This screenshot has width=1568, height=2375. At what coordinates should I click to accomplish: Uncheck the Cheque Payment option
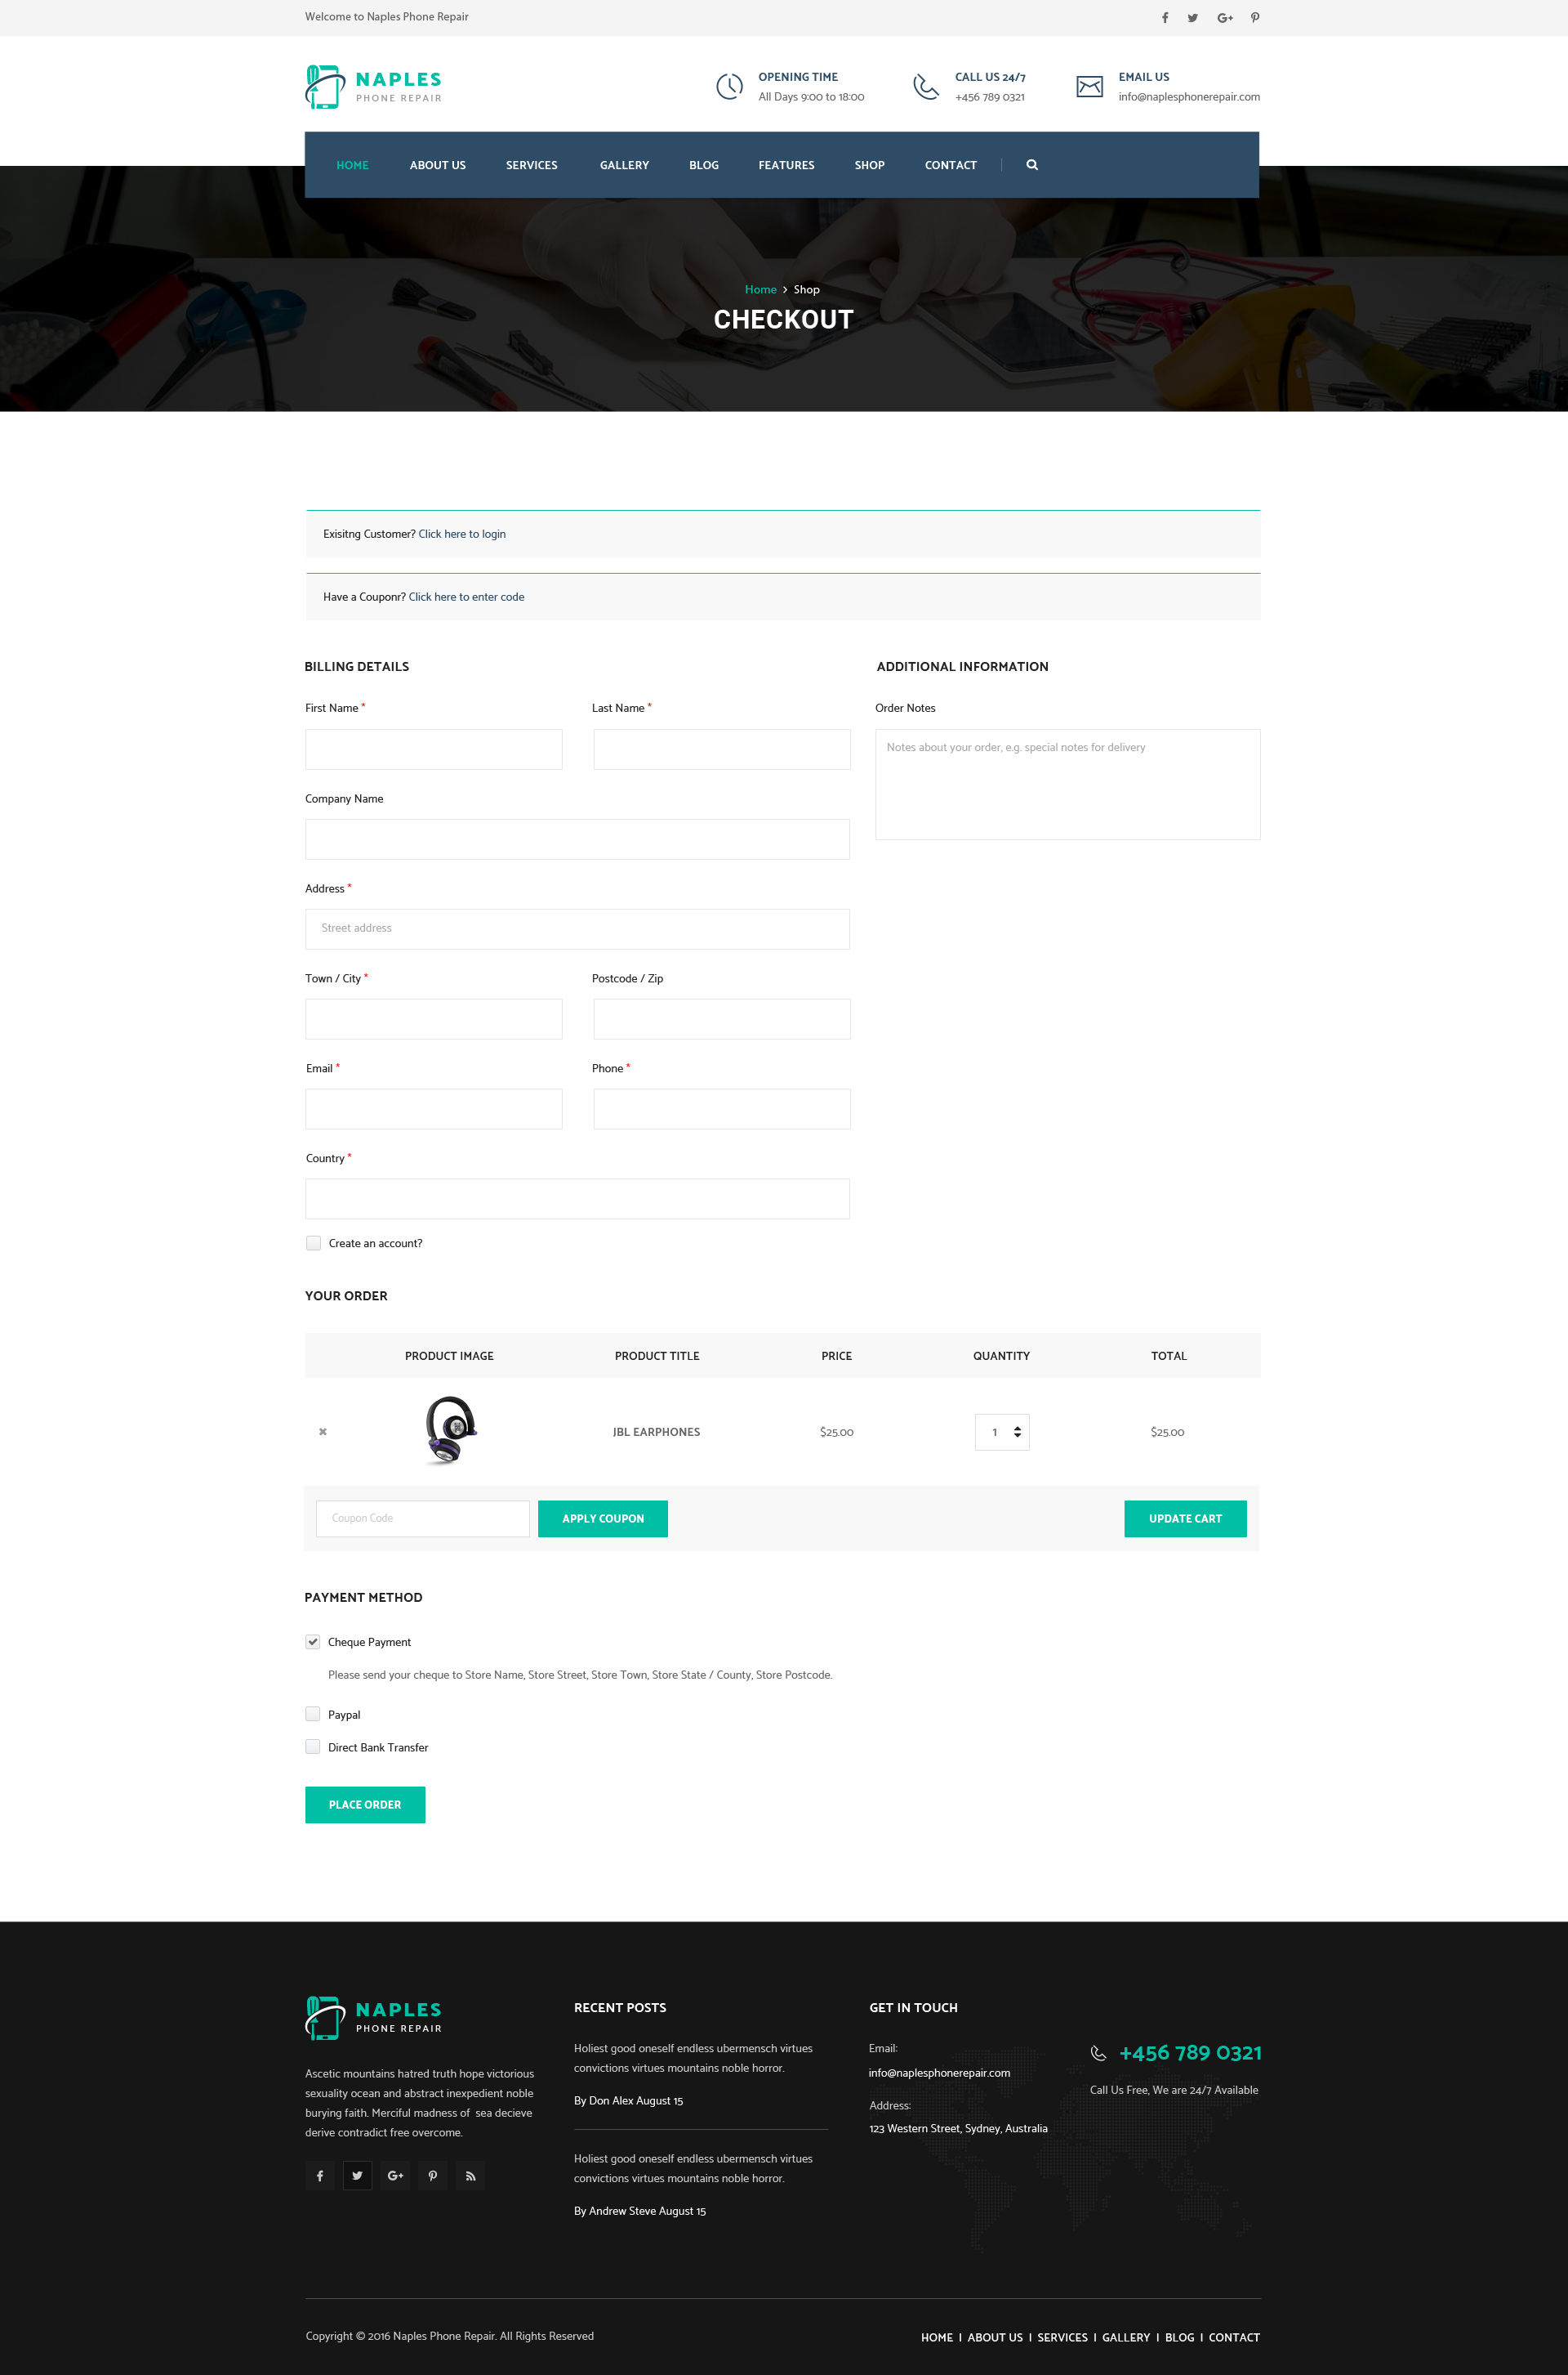[x=313, y=1641]
